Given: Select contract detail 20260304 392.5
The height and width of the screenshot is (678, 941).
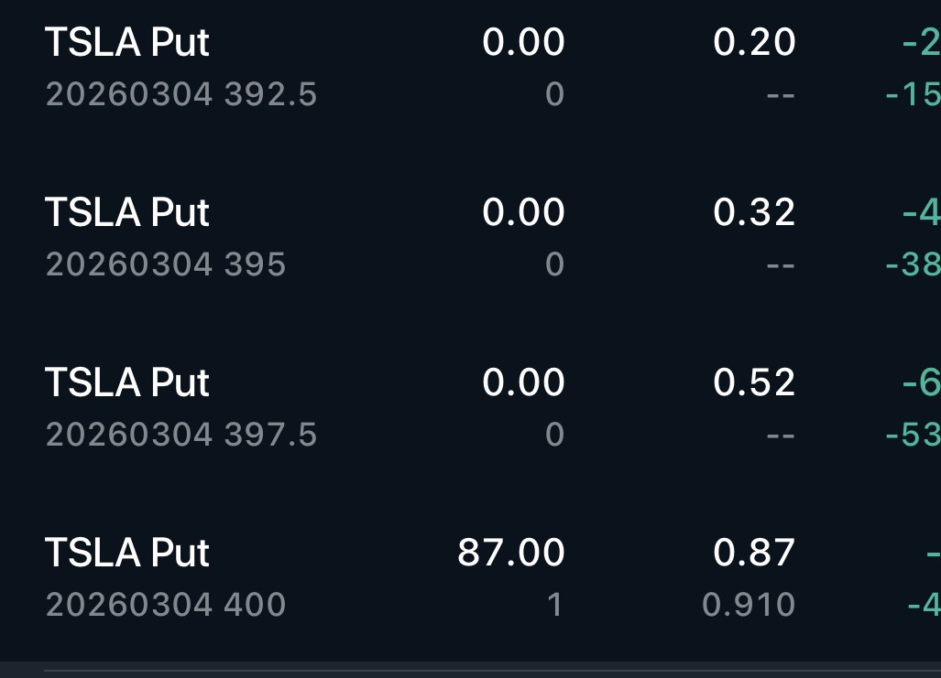Looking at the screenshot, I should [181, 95].
